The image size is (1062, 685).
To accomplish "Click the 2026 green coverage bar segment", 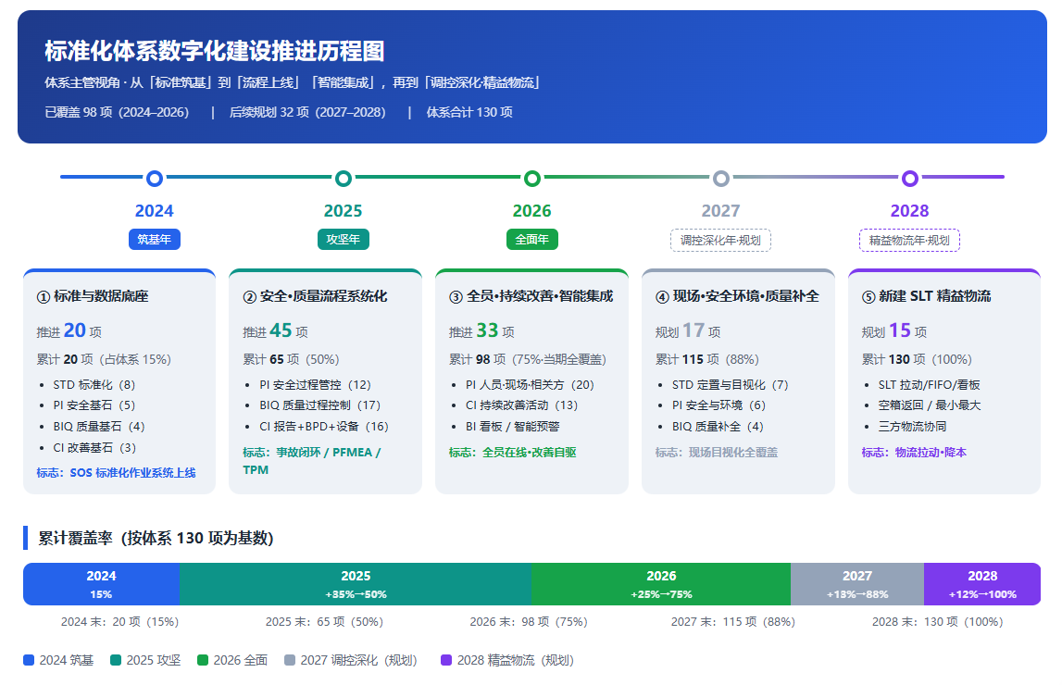I will 661,584.
